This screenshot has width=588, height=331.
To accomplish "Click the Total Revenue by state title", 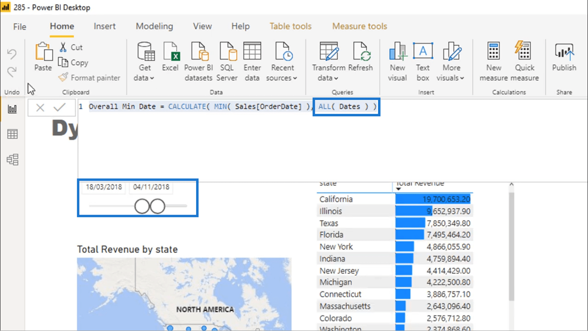I will 127,249.
